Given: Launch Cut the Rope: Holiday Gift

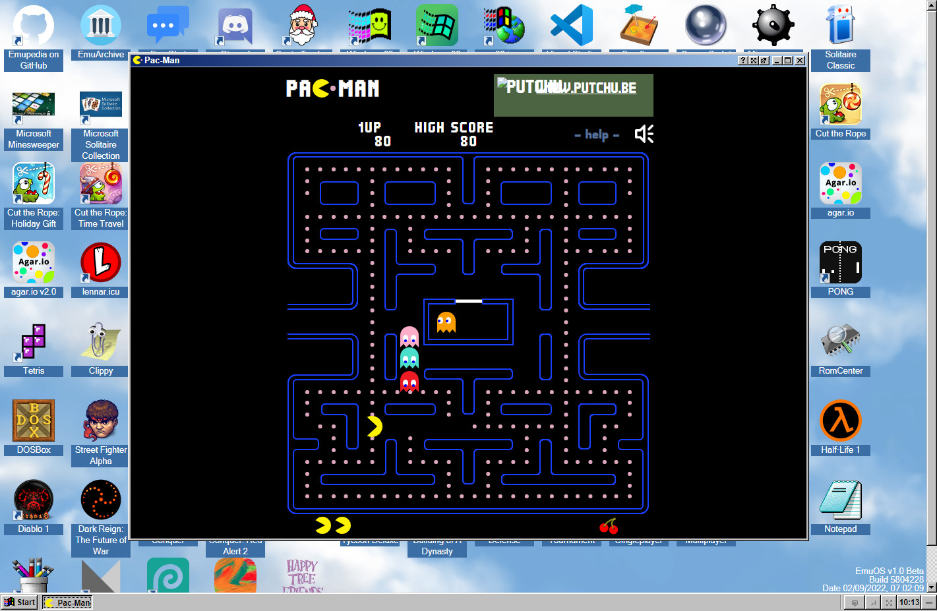Looking at the screenshot, I should (x=34, y=196).
